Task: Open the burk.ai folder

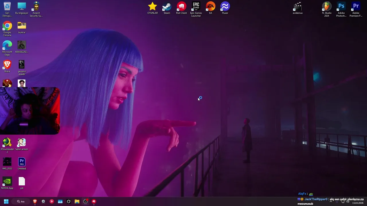Action: [x=22, y=27]
